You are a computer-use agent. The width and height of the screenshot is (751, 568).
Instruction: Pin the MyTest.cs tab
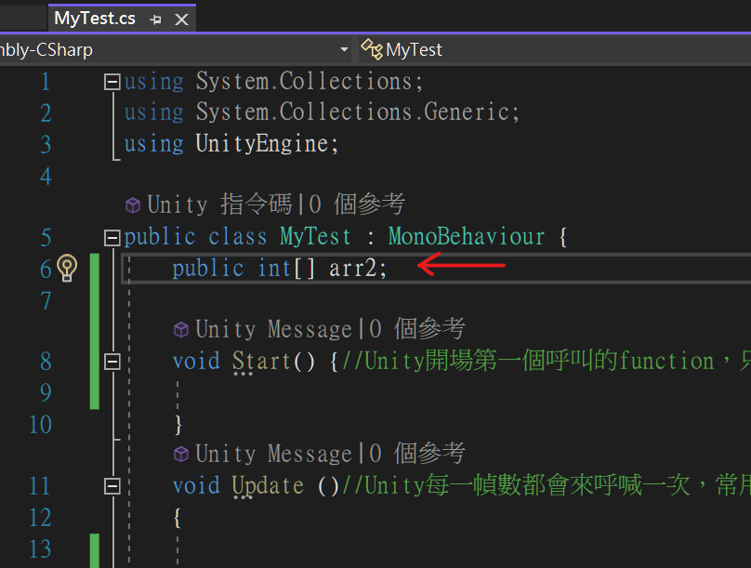[x=154, y=18]
